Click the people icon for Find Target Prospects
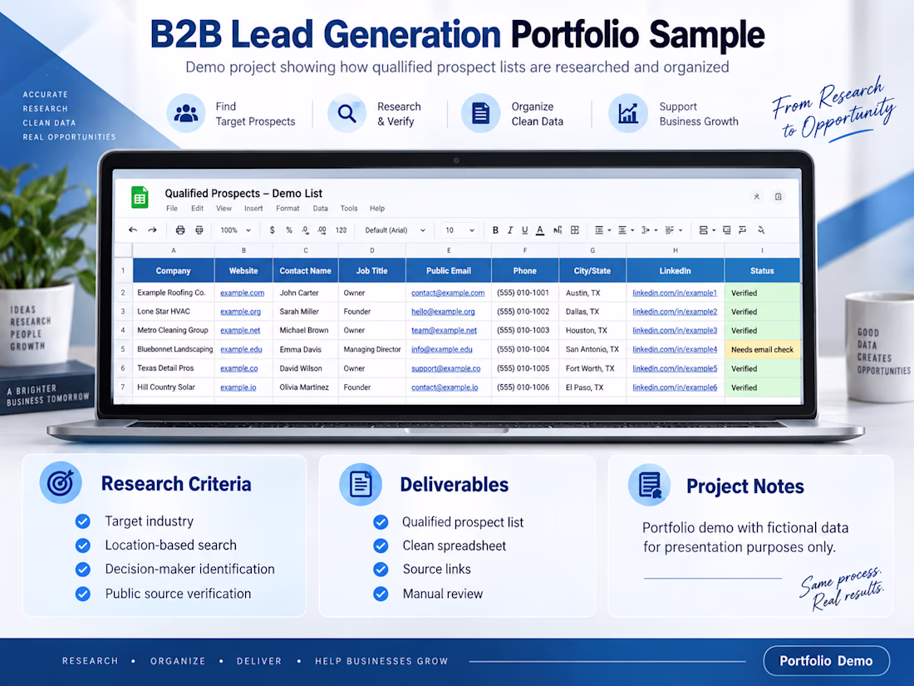This screenshot has width=914, height=686. 186,113
